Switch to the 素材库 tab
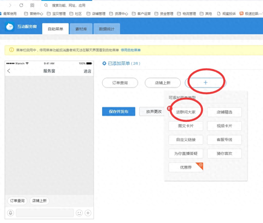 (81, 28)
